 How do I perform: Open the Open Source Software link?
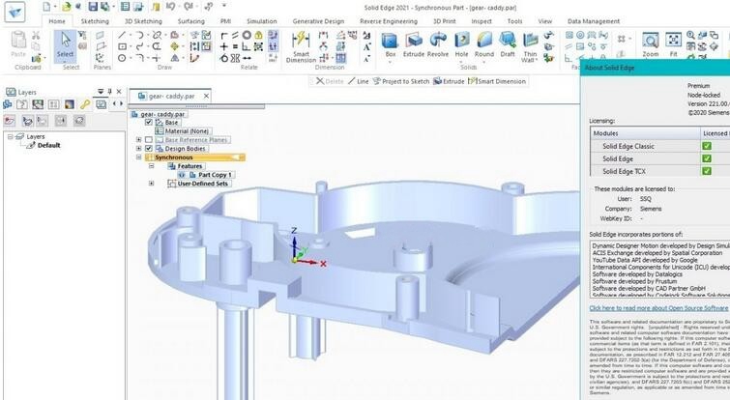pyautogui.click(x=658, y=308)
